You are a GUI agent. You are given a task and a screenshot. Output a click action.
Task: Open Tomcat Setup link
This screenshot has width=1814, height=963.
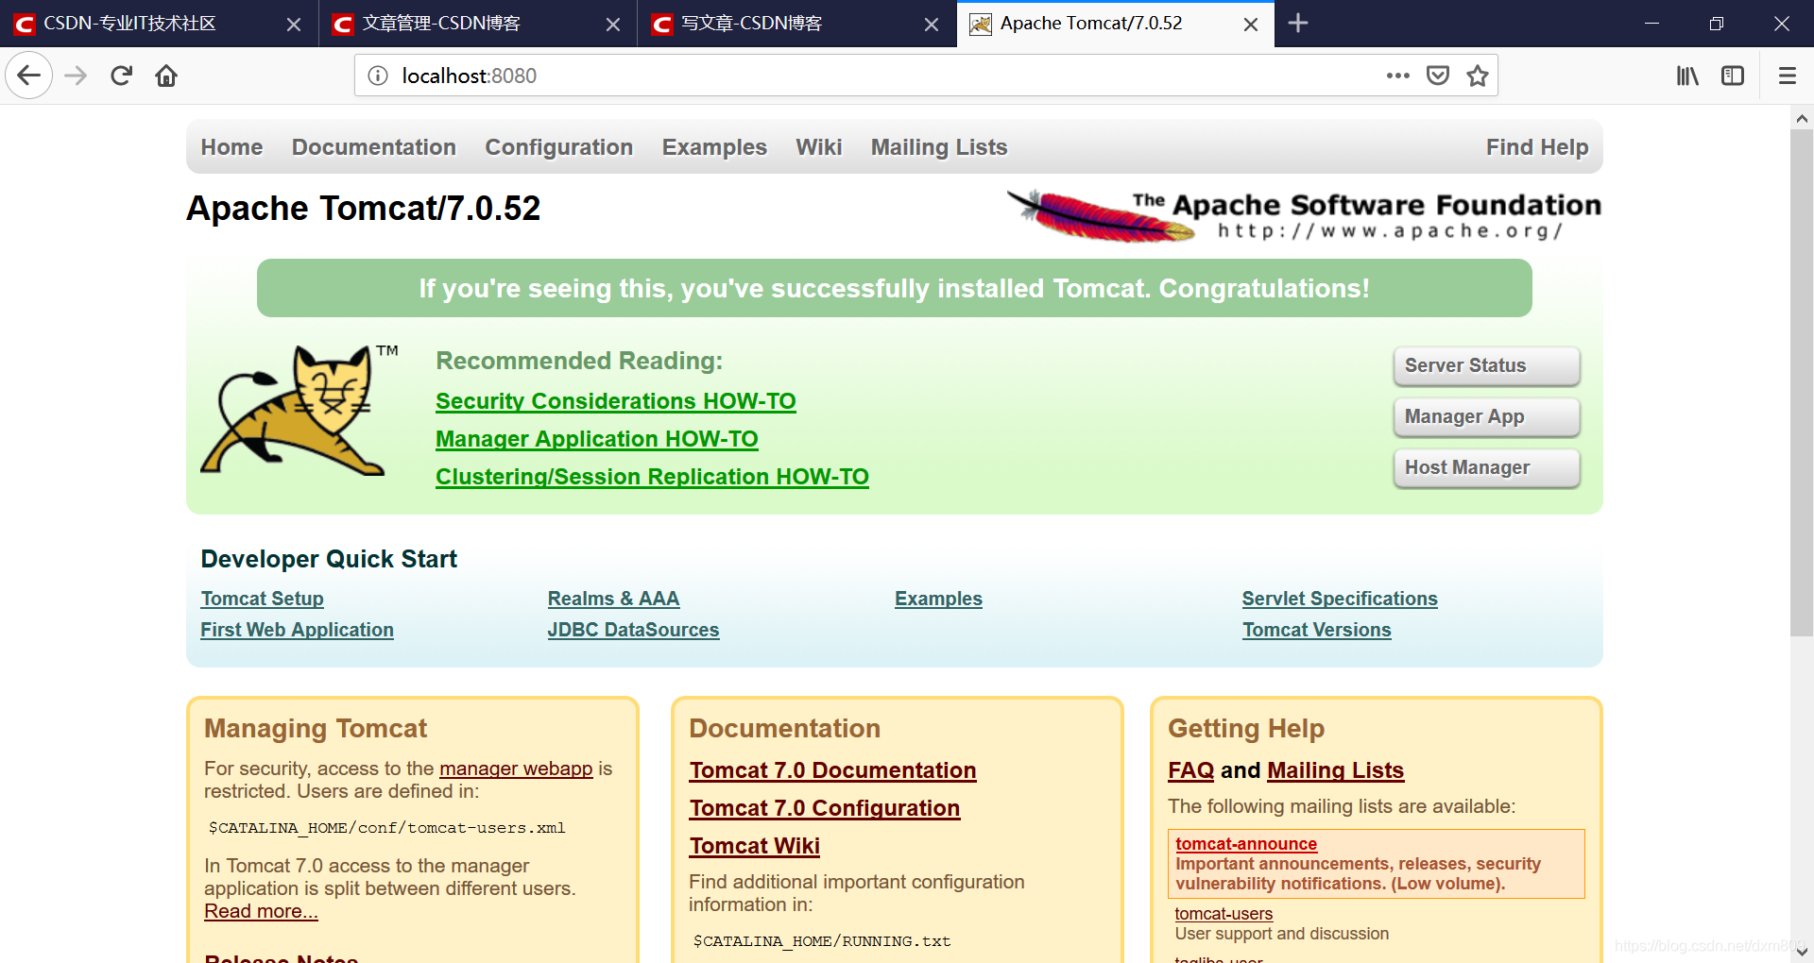[262, 599]
